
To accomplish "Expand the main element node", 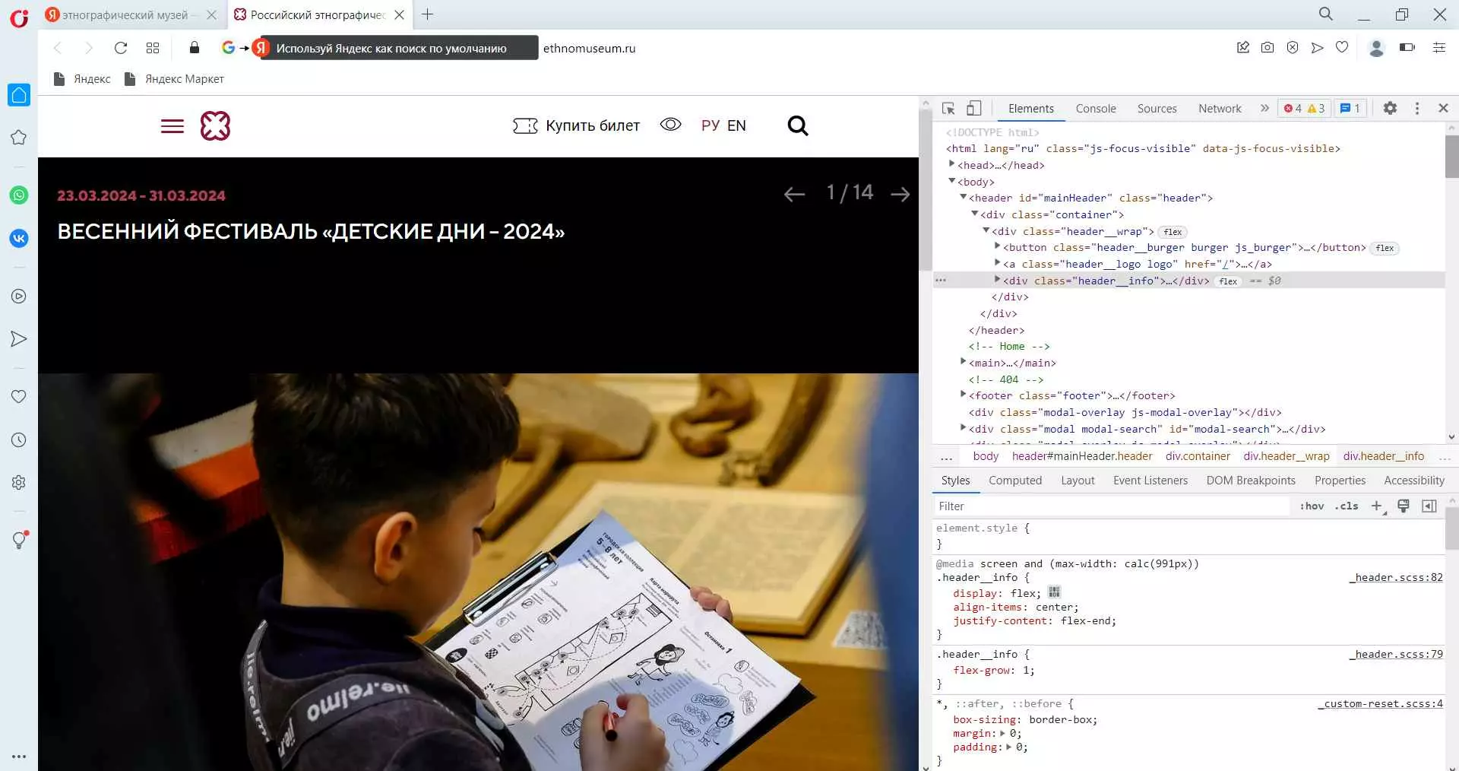I will click(963, 363).
